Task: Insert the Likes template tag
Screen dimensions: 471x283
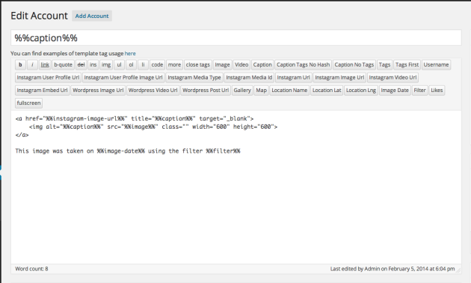Action: pyautogui.click(x=437, y=91)
